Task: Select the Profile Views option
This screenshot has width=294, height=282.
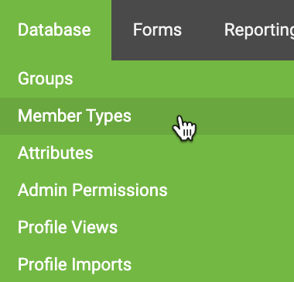Action: tap(147, 228)
